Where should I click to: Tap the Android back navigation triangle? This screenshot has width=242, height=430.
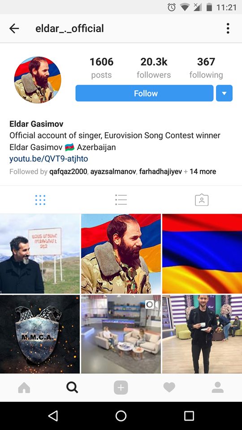[53, 416]
